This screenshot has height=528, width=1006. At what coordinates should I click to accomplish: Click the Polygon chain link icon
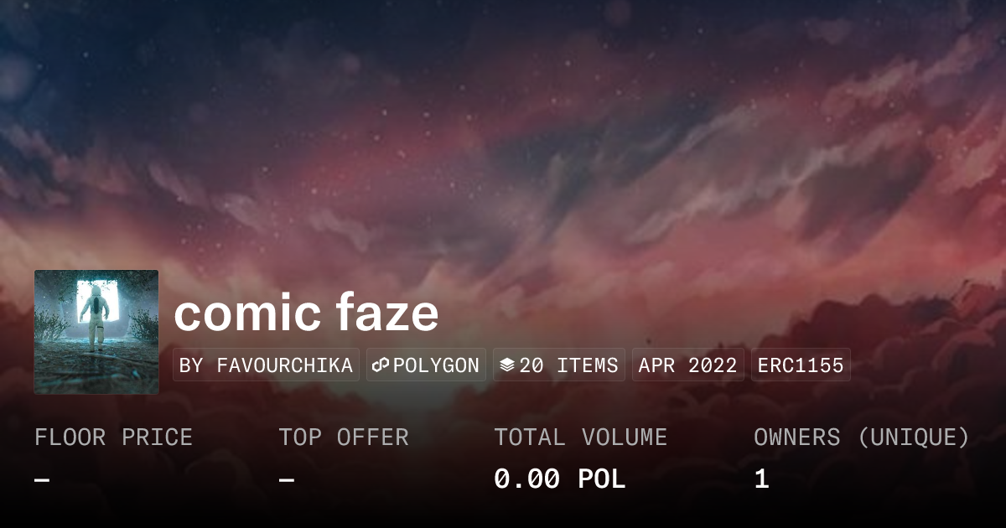pos(381,365)
